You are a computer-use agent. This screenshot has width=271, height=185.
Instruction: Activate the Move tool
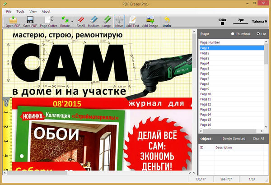(x=119, y=21)
